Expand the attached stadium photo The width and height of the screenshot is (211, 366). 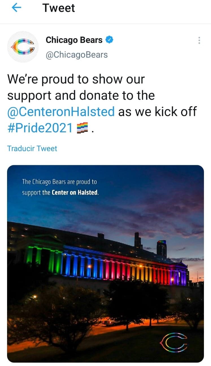pos(105,263)
